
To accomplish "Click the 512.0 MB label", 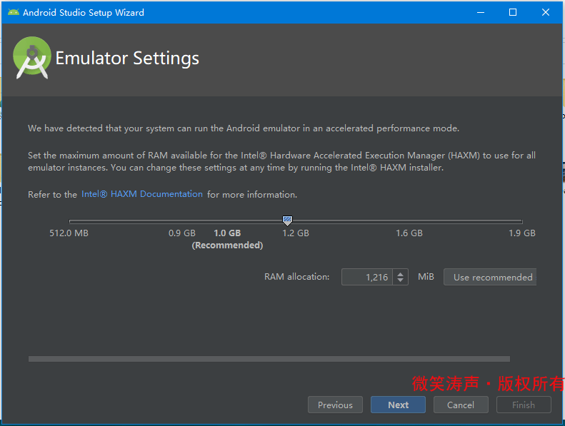I will (69, 233).
